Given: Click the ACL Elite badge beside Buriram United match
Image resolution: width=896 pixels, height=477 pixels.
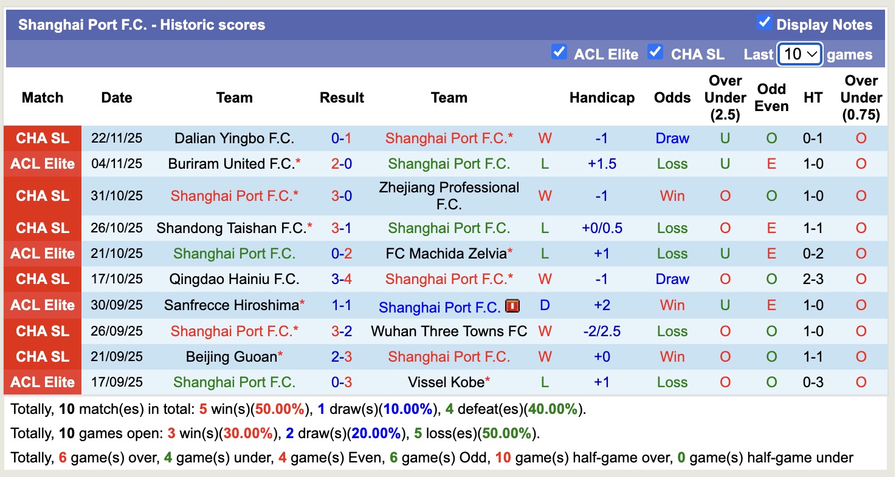Looking at the screenshot, I should 42,163.
